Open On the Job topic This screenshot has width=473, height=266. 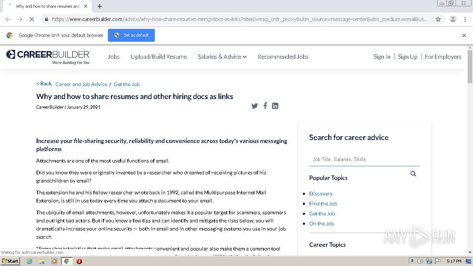coord(321,224)
